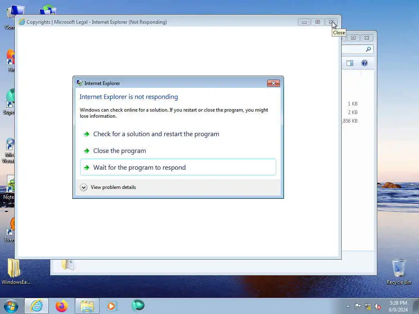
Task: Click the green globe taskbar icon
Action: (x=138, y=305)
